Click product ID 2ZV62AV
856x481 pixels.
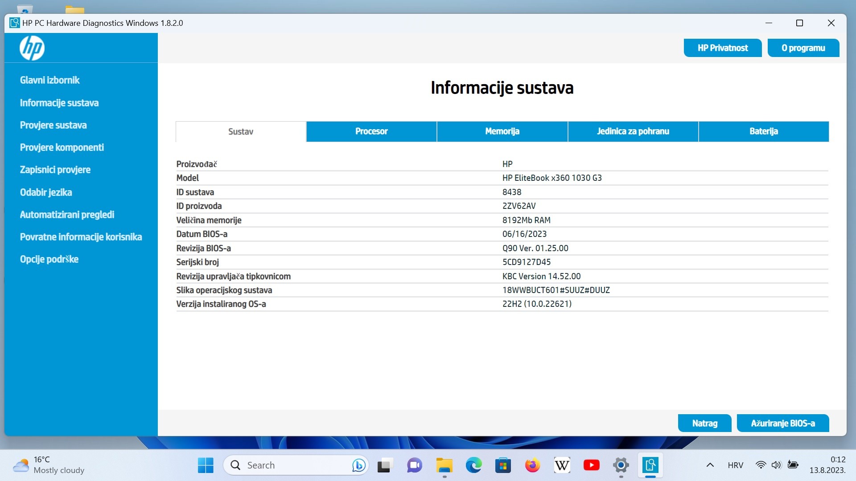coord(519,206)
